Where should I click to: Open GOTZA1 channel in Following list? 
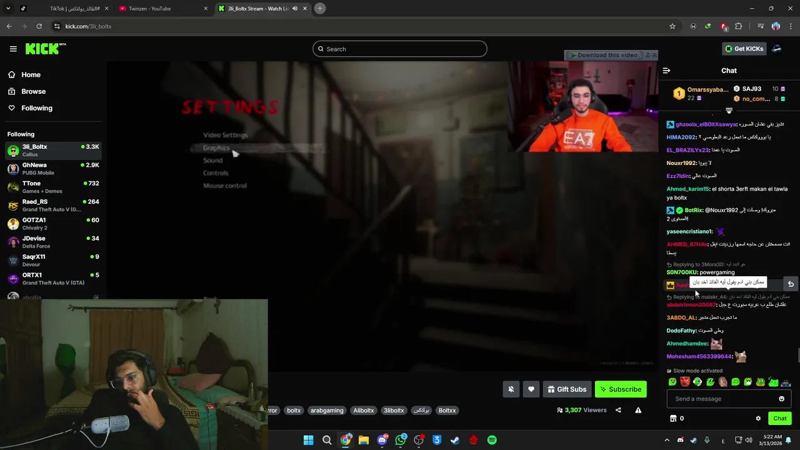click(x=53, y=224)
